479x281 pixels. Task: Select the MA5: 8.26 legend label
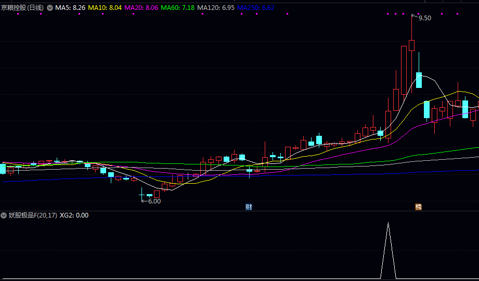(x=70, y=8)
